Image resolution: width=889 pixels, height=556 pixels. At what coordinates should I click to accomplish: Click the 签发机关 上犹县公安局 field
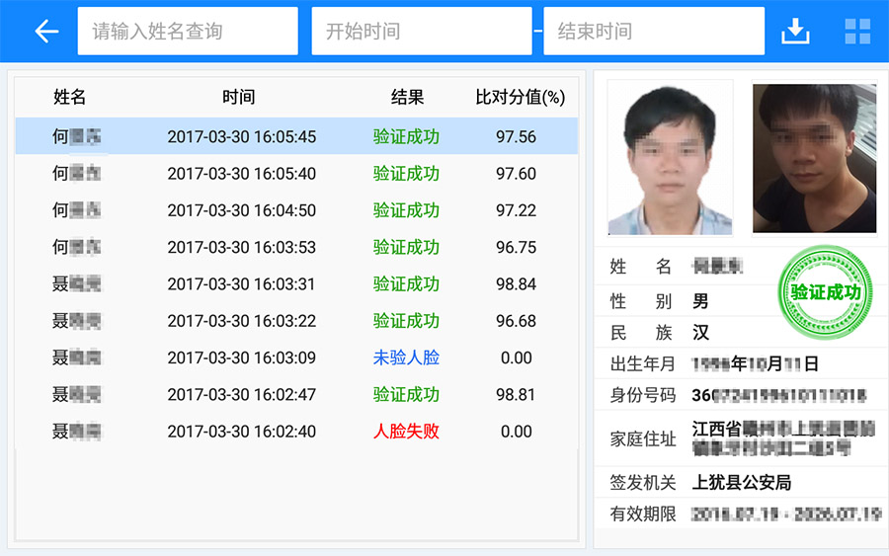741,483
